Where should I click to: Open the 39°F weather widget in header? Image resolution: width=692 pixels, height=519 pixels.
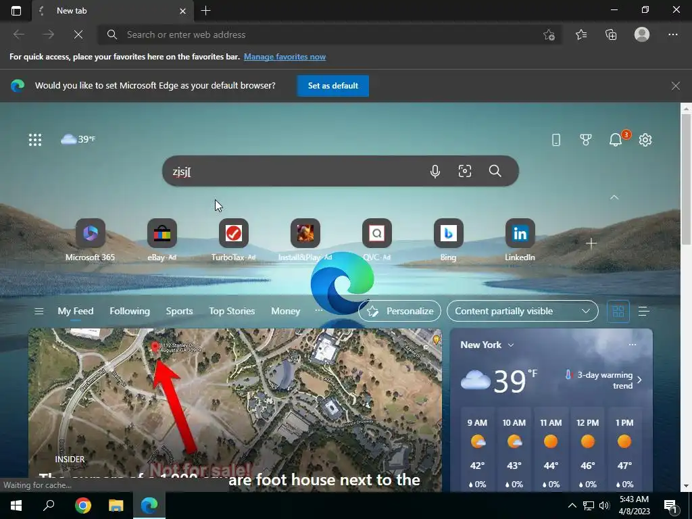pos(78,139)
